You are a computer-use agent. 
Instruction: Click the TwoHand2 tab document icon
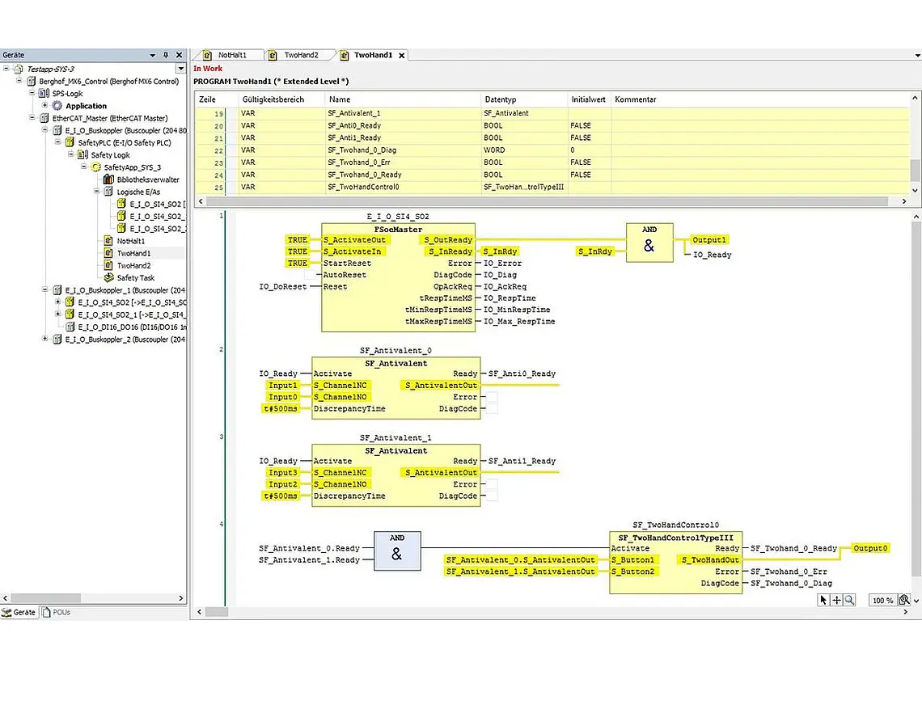coord(273,55)
